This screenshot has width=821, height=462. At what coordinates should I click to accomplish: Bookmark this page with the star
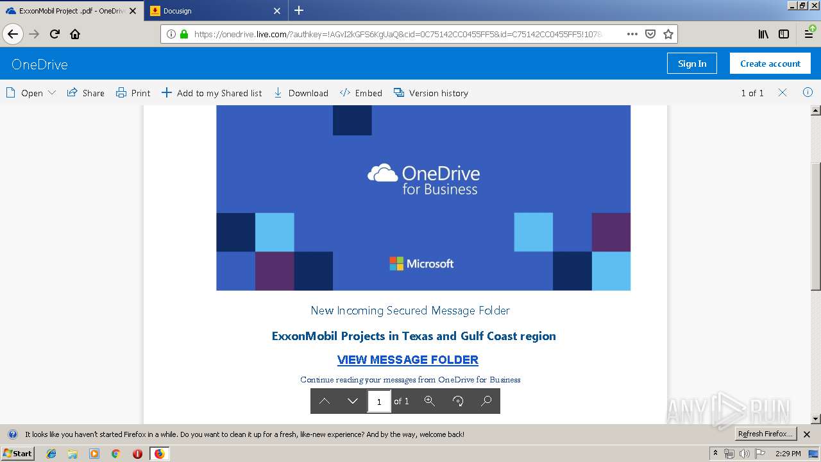(668, 34)
